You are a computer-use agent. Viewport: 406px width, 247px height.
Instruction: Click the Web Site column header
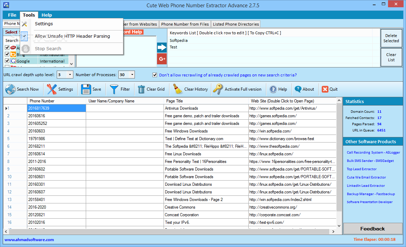coord(292,101)
